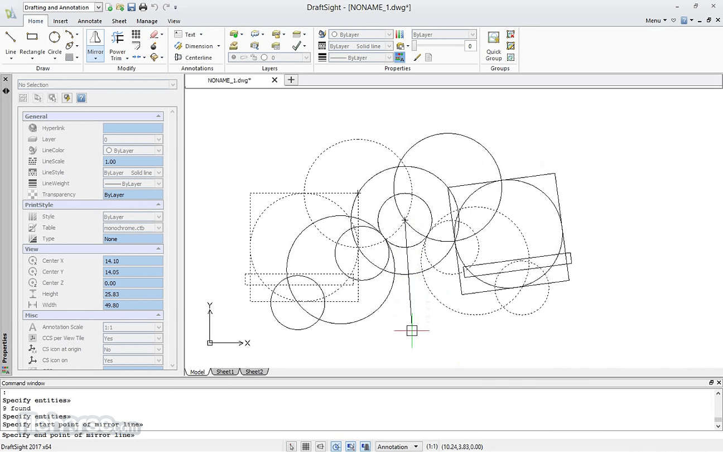Expand the Mirror tool dropdown arrow
The image size is (723, 452).
pos(95,59)
